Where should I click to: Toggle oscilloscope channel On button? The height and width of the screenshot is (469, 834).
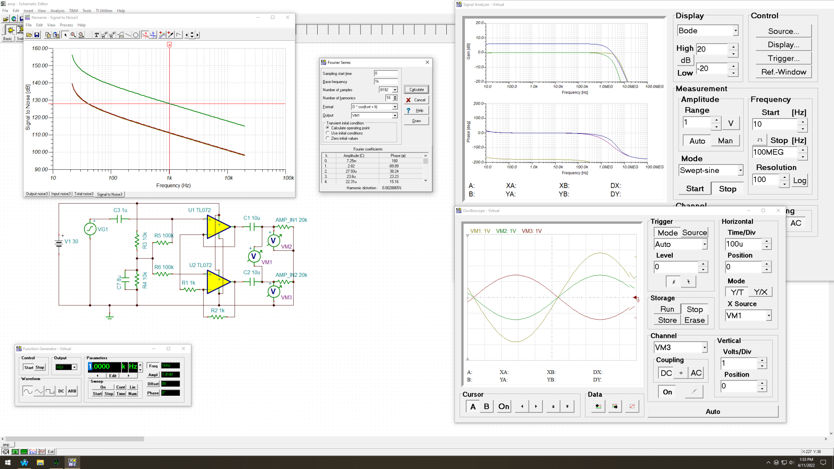point(667,392)
